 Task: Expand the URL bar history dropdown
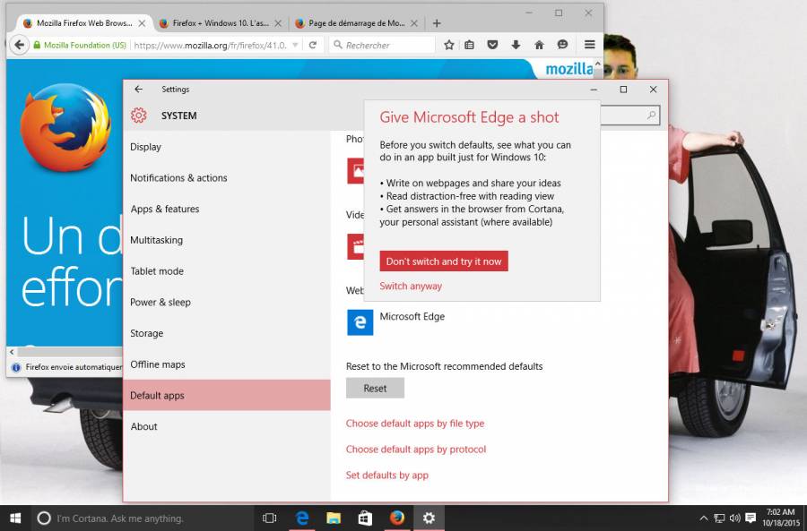tap(297, 45)
